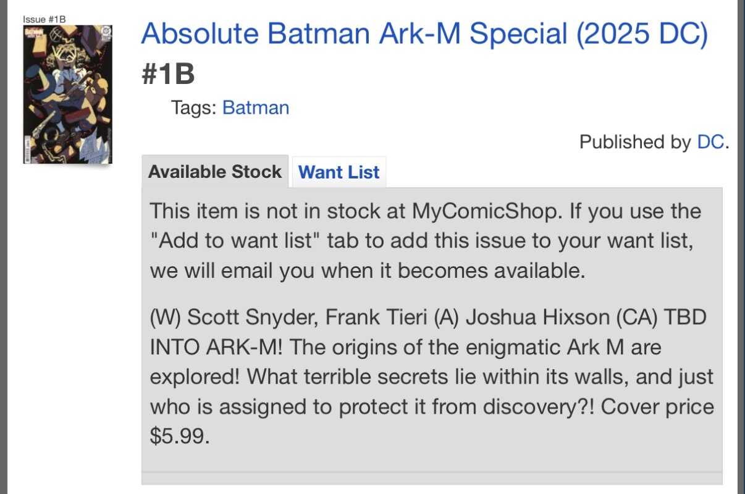
Task: Click the $5.99 cover price text
Action: (176, 436)
